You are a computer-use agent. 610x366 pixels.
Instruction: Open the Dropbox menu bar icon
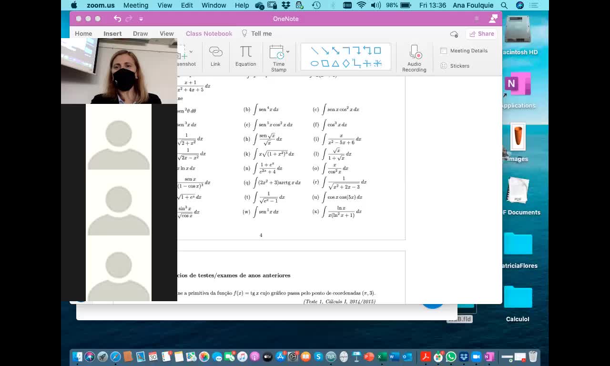[286, 5]
